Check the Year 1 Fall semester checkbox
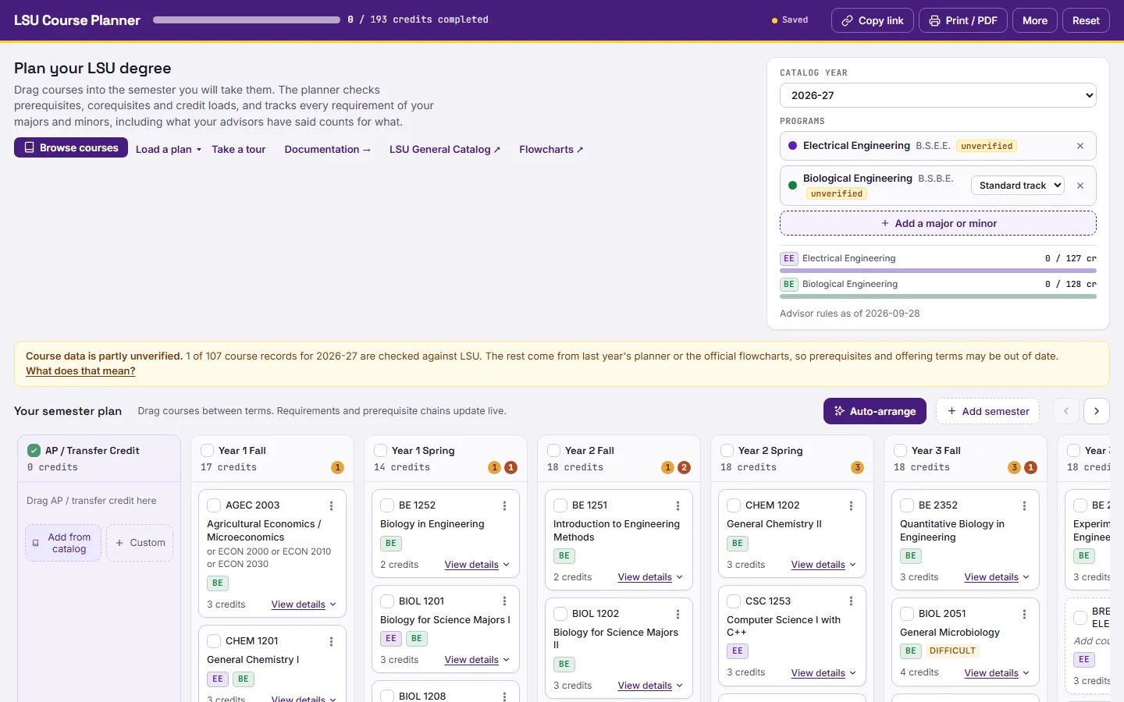This screenshot has width=1124, height=702. [207, 451]
